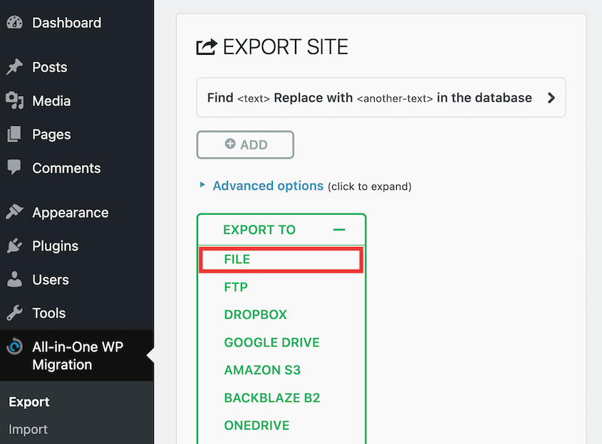Viewport: 602px width, 444px height.
Task: Expand the Advanced options section
Action: 268,185
